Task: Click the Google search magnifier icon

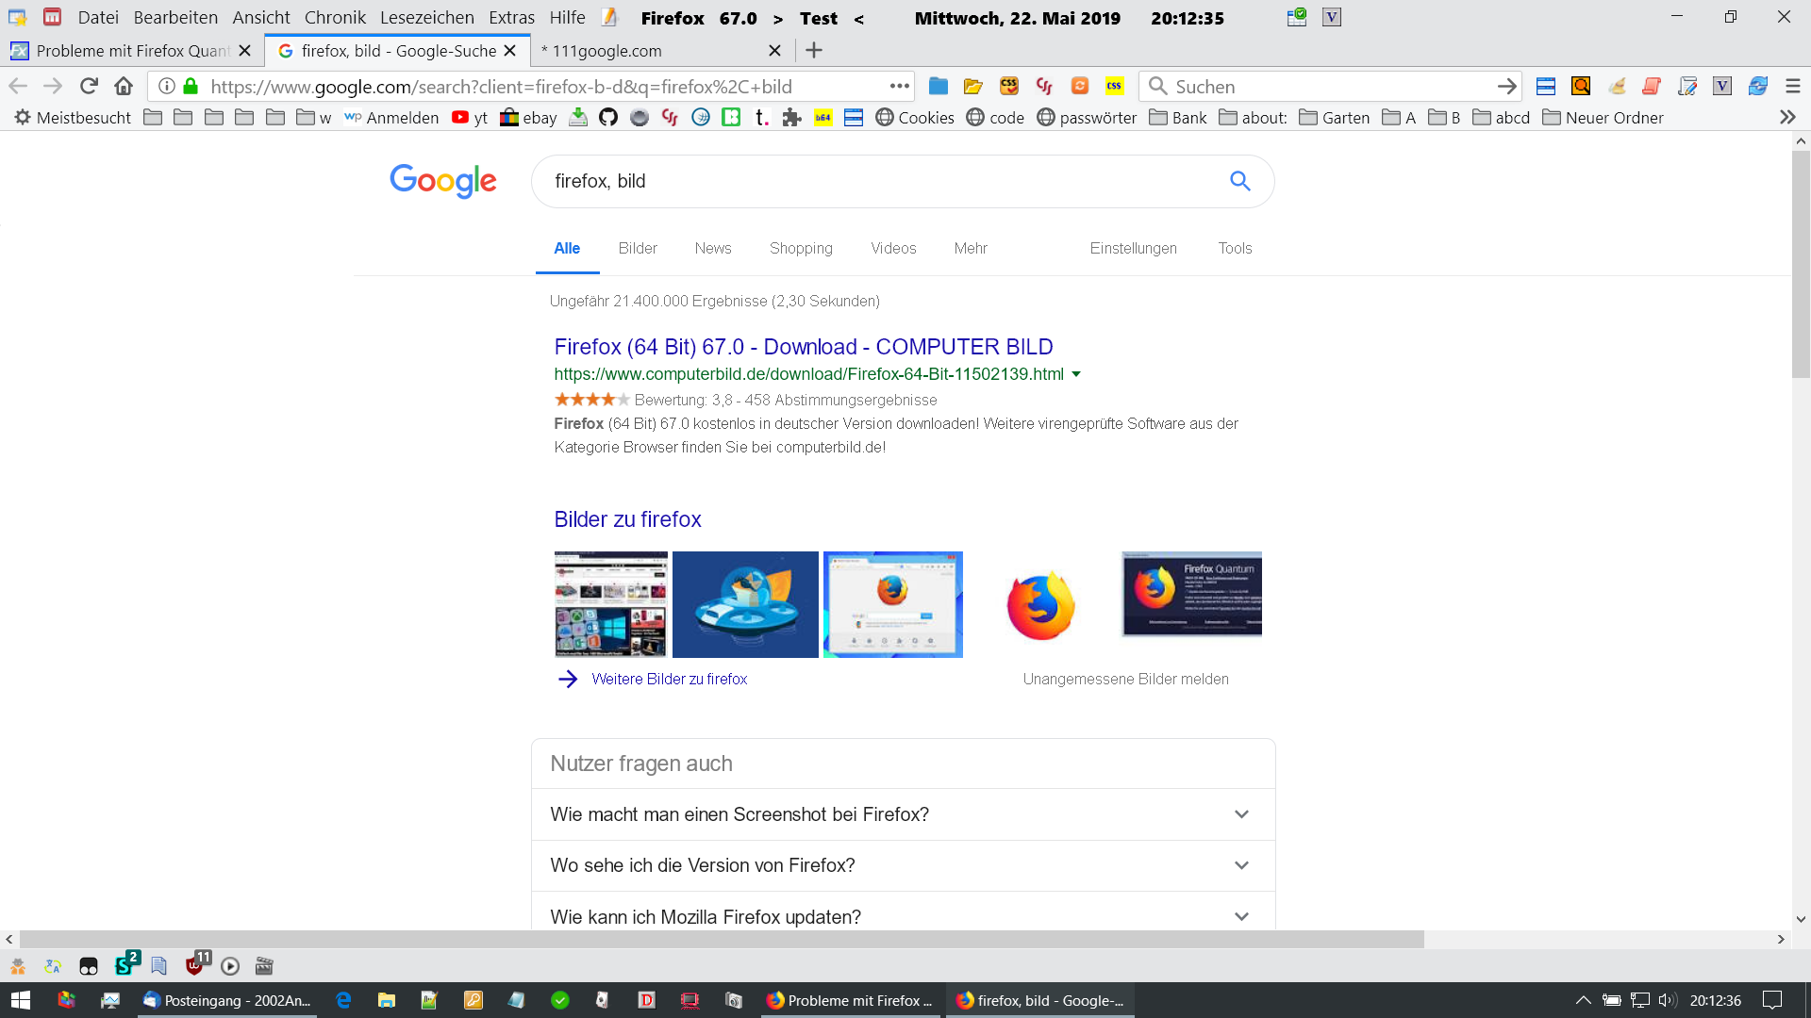Action: [x=1239, y=181]
